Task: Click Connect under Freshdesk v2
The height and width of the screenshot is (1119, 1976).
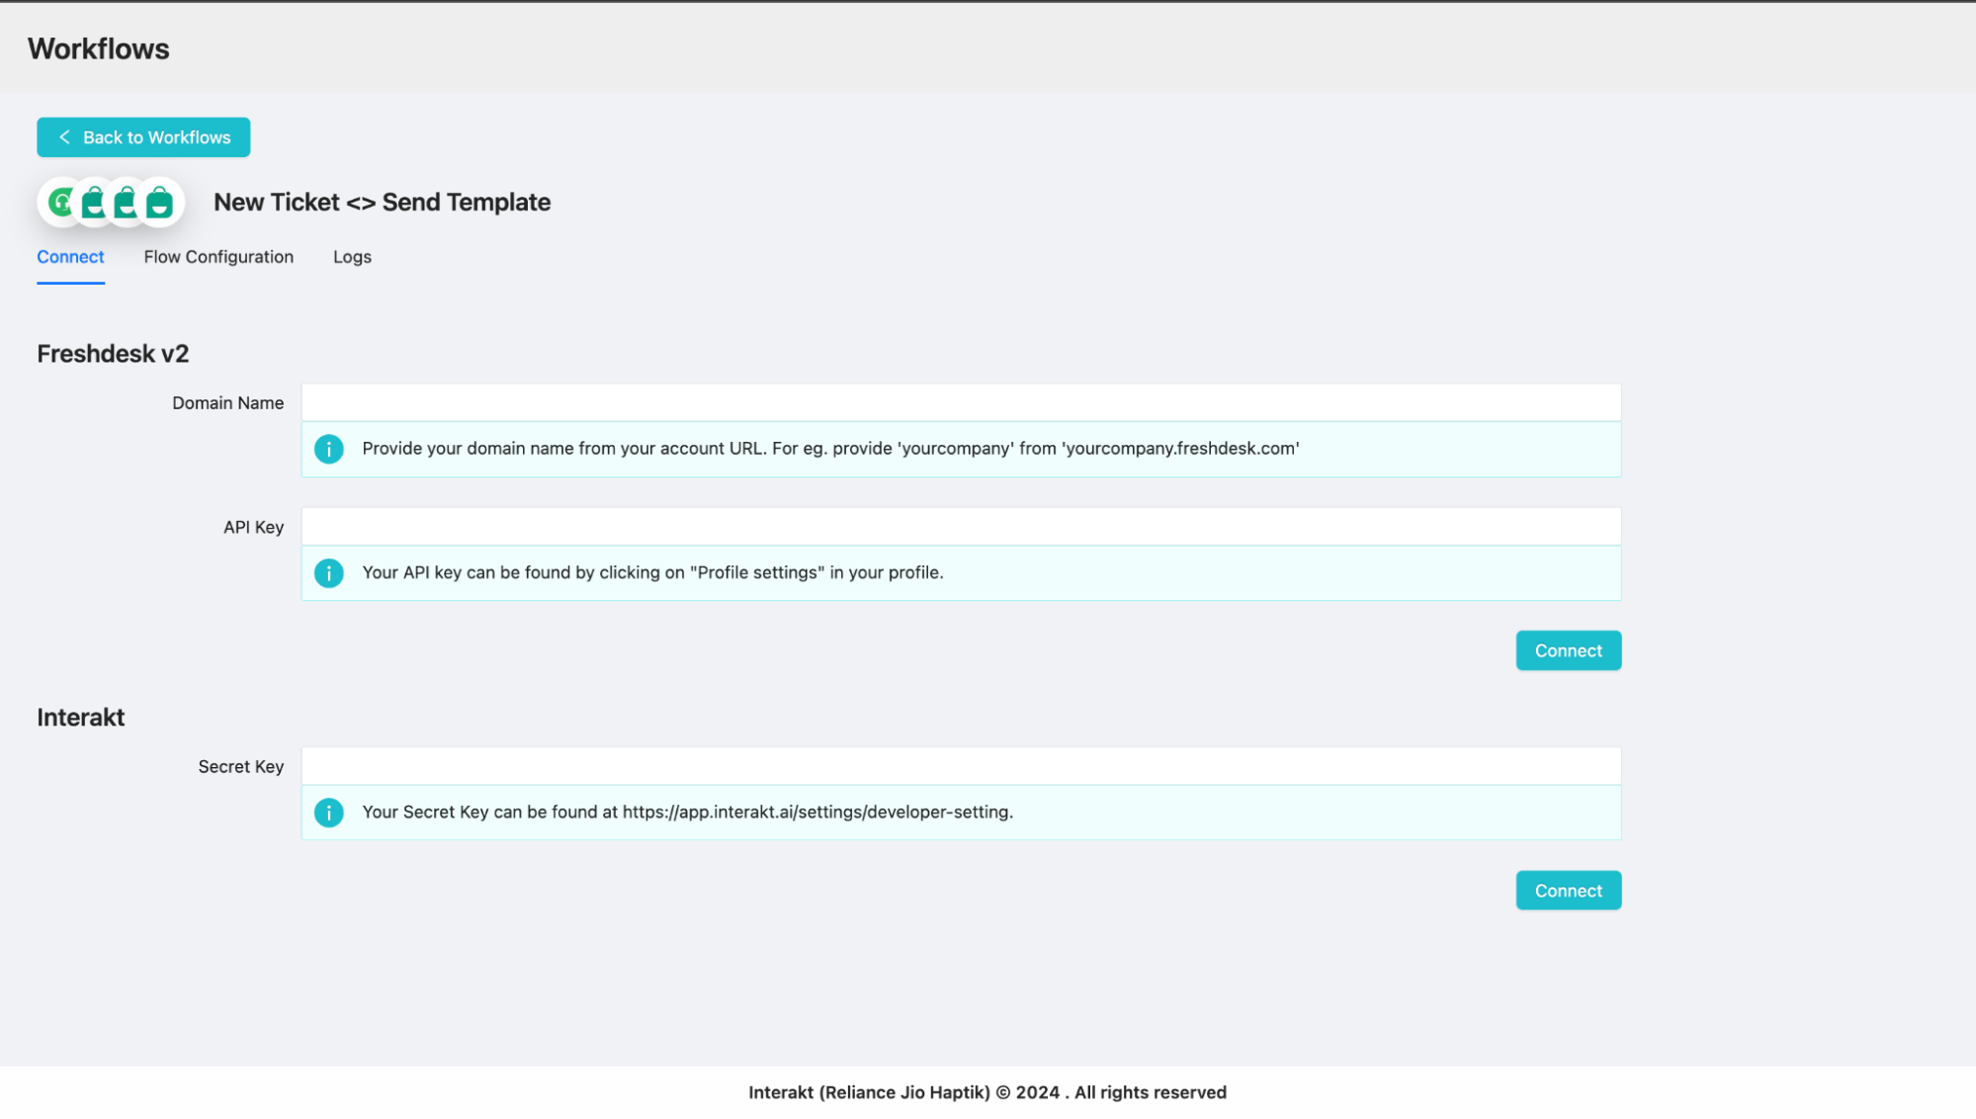Action: 1568,650
